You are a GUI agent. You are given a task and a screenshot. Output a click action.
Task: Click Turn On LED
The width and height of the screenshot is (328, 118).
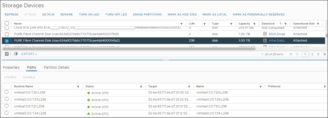coord(89,15)
